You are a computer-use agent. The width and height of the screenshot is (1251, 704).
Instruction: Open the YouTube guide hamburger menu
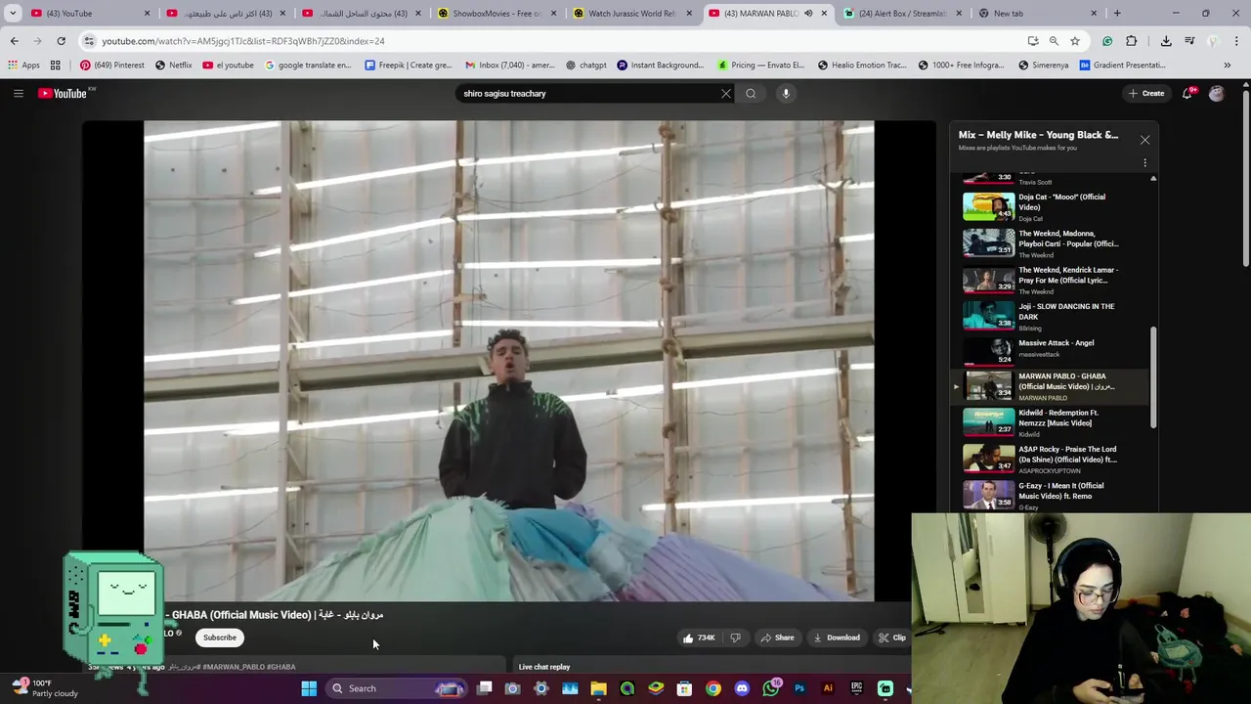point(18,93)
